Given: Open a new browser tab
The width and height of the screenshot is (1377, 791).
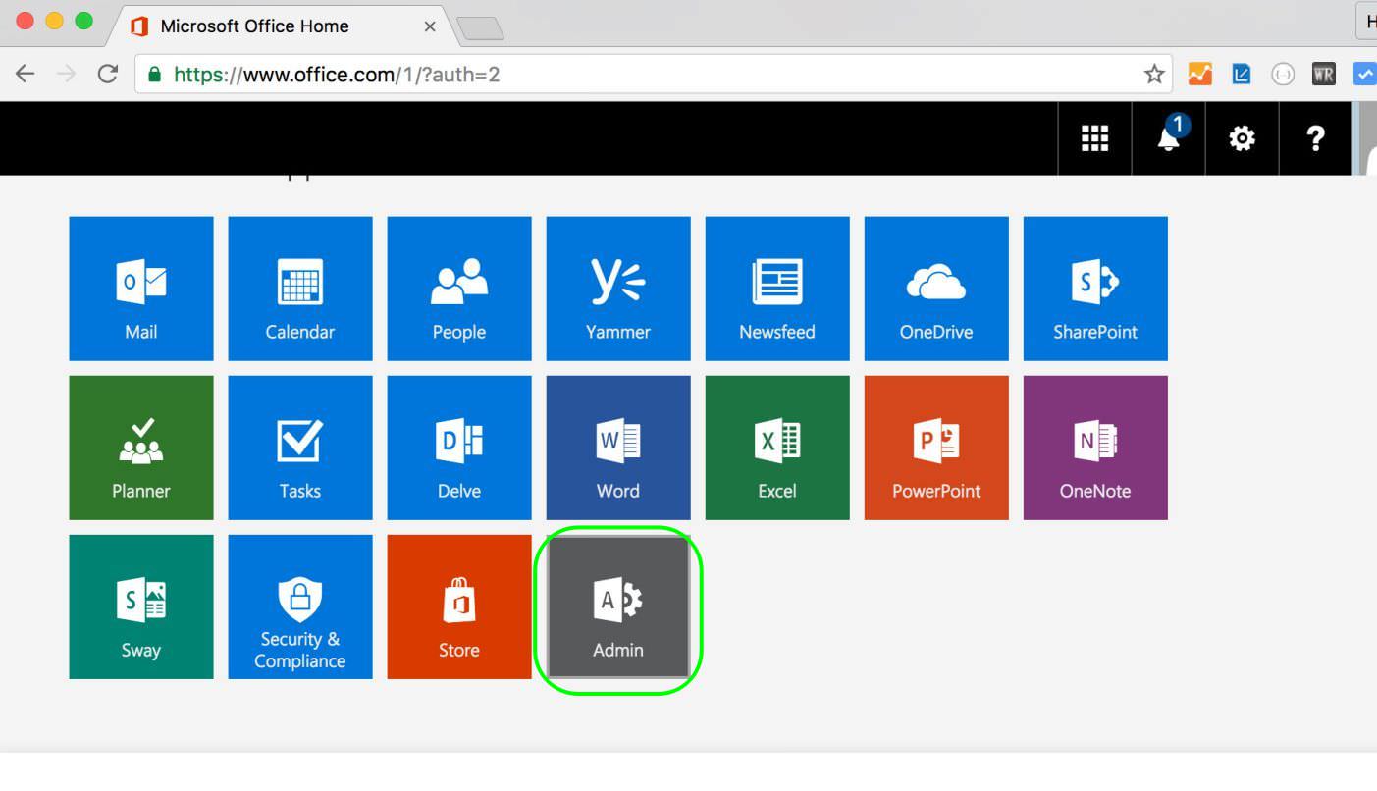Looking at the screenshot, I should point(481,29).
